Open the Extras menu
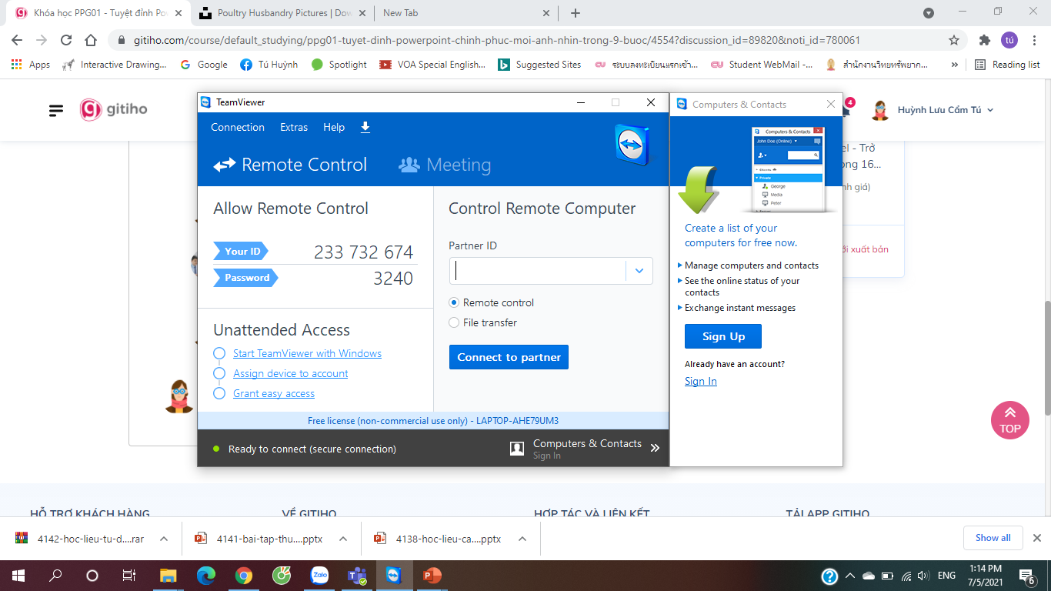This screenshot has width=1051, height=591. (x=294, y=128)
